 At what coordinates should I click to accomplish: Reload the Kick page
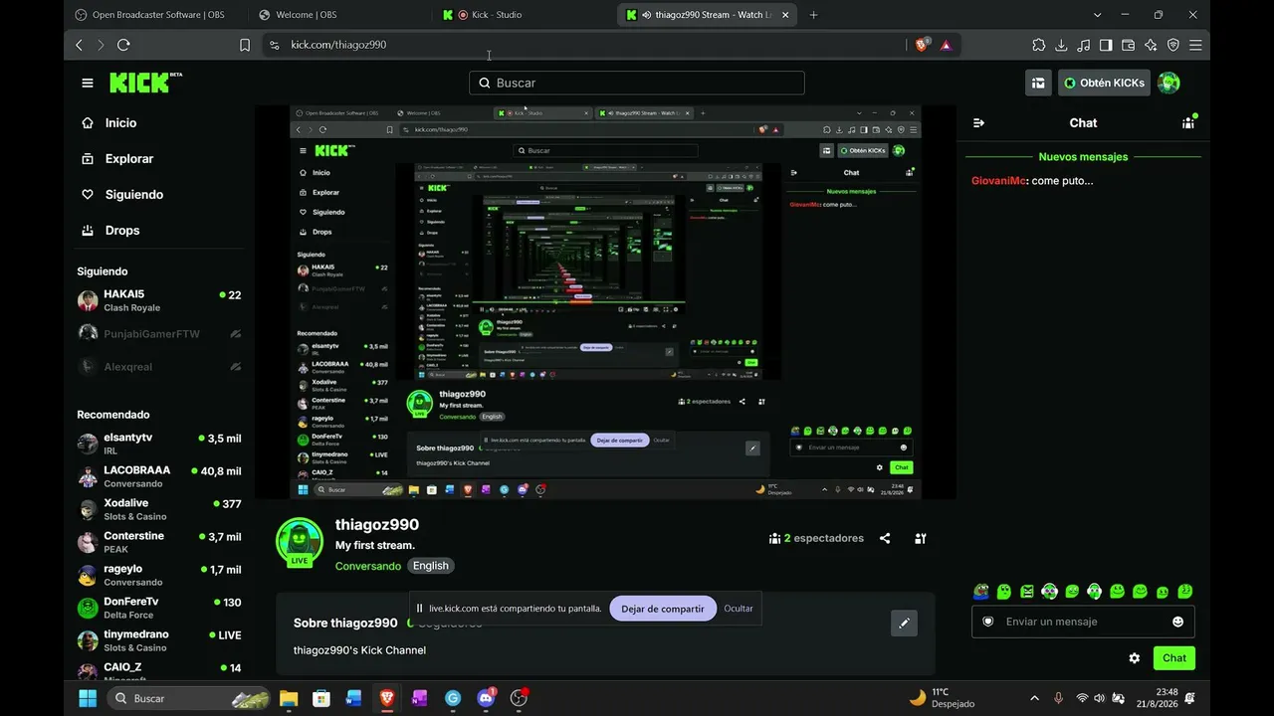(x=123, y=45)
